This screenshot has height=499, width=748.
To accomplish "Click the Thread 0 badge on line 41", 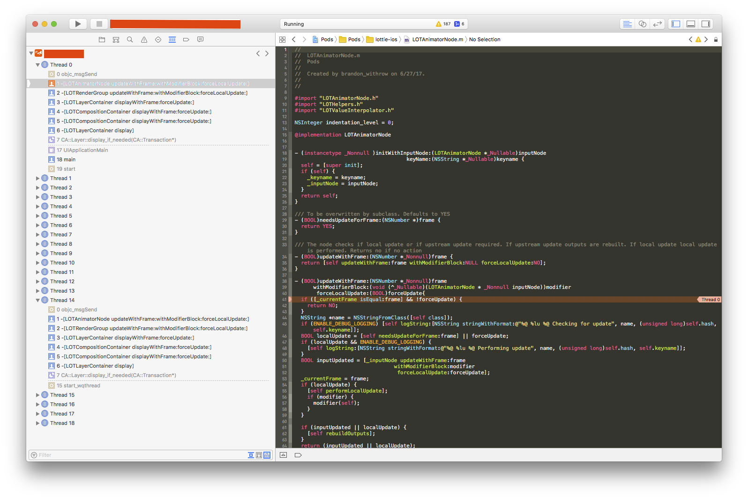I will click(710, 300).
